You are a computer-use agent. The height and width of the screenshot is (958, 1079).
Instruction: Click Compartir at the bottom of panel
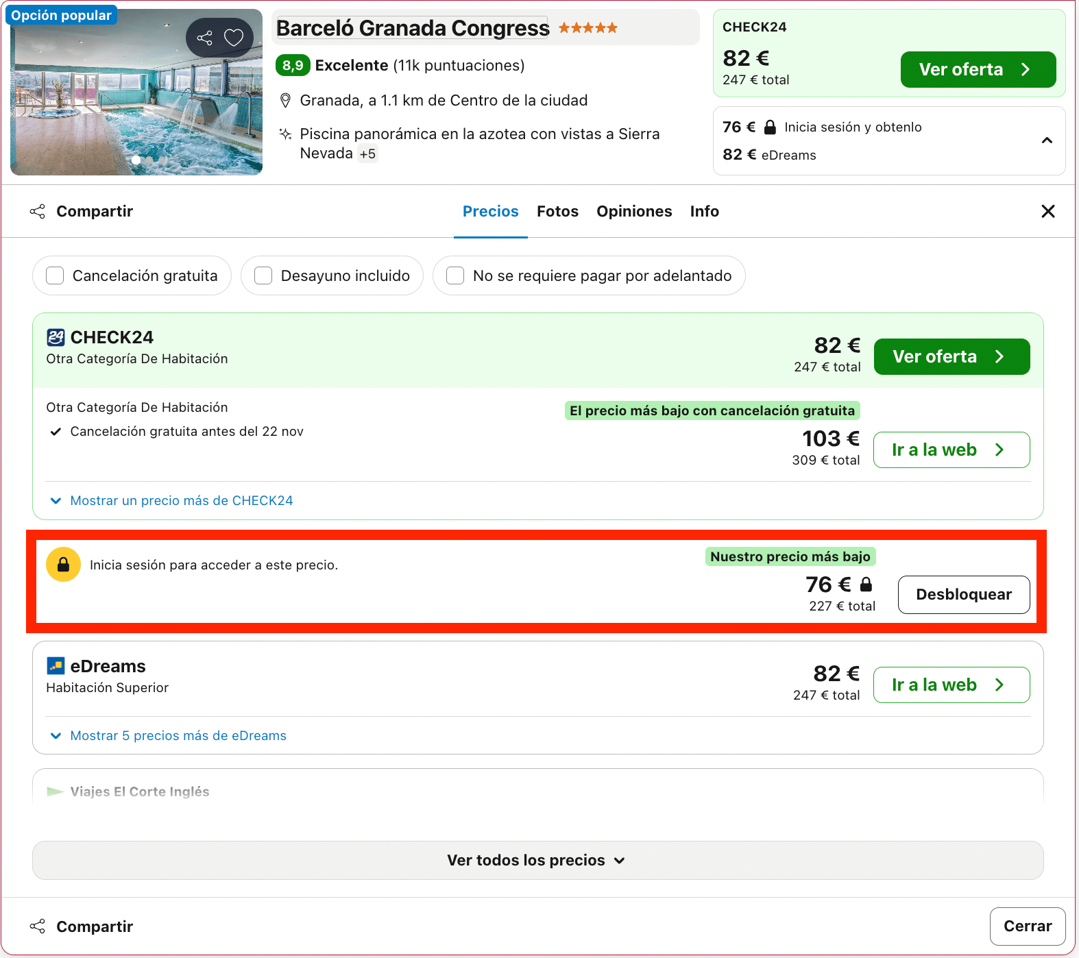click(82, 926)
